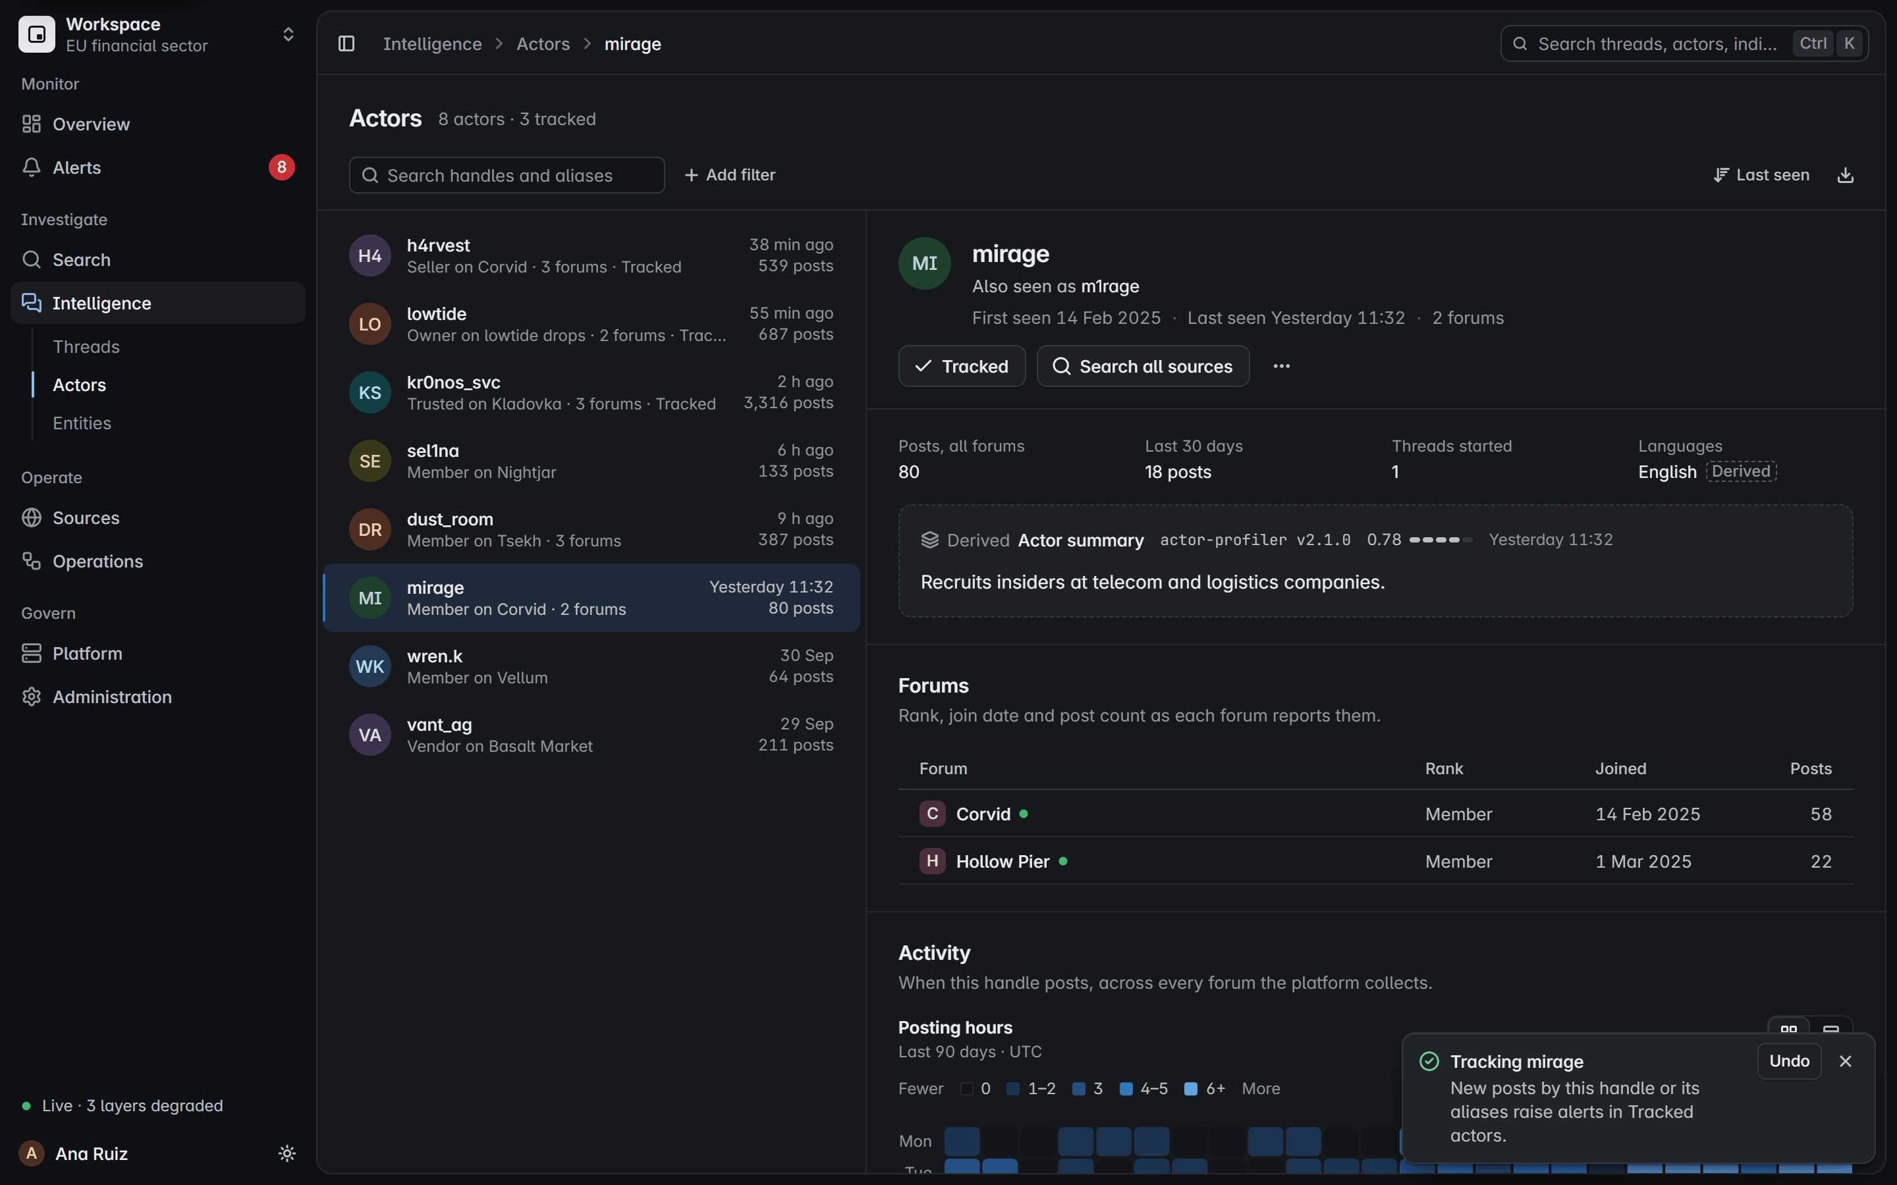The width and height of the screenshot is (1897, 1185).
Task: Open more actions menu for mirage
Action: coord(1282,366)
